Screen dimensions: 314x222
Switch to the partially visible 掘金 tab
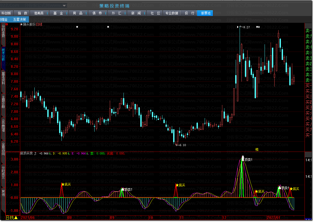pyautogui.click(x=4, y=19)
